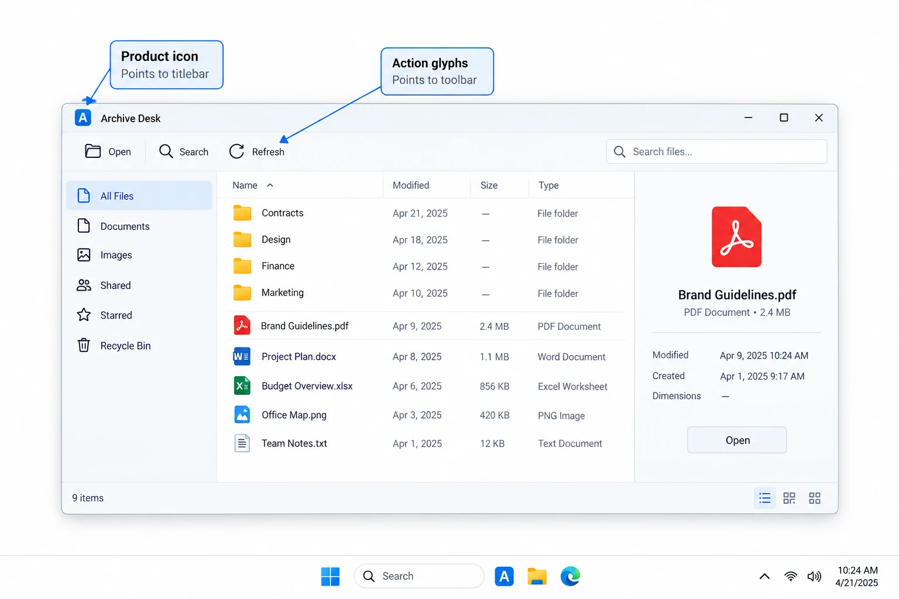Switch to list view in the status bar

click(764, 498)
